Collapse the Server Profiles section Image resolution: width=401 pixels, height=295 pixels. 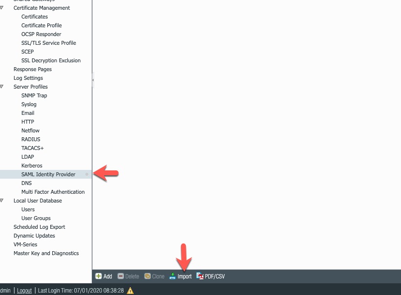pos(2,87)
